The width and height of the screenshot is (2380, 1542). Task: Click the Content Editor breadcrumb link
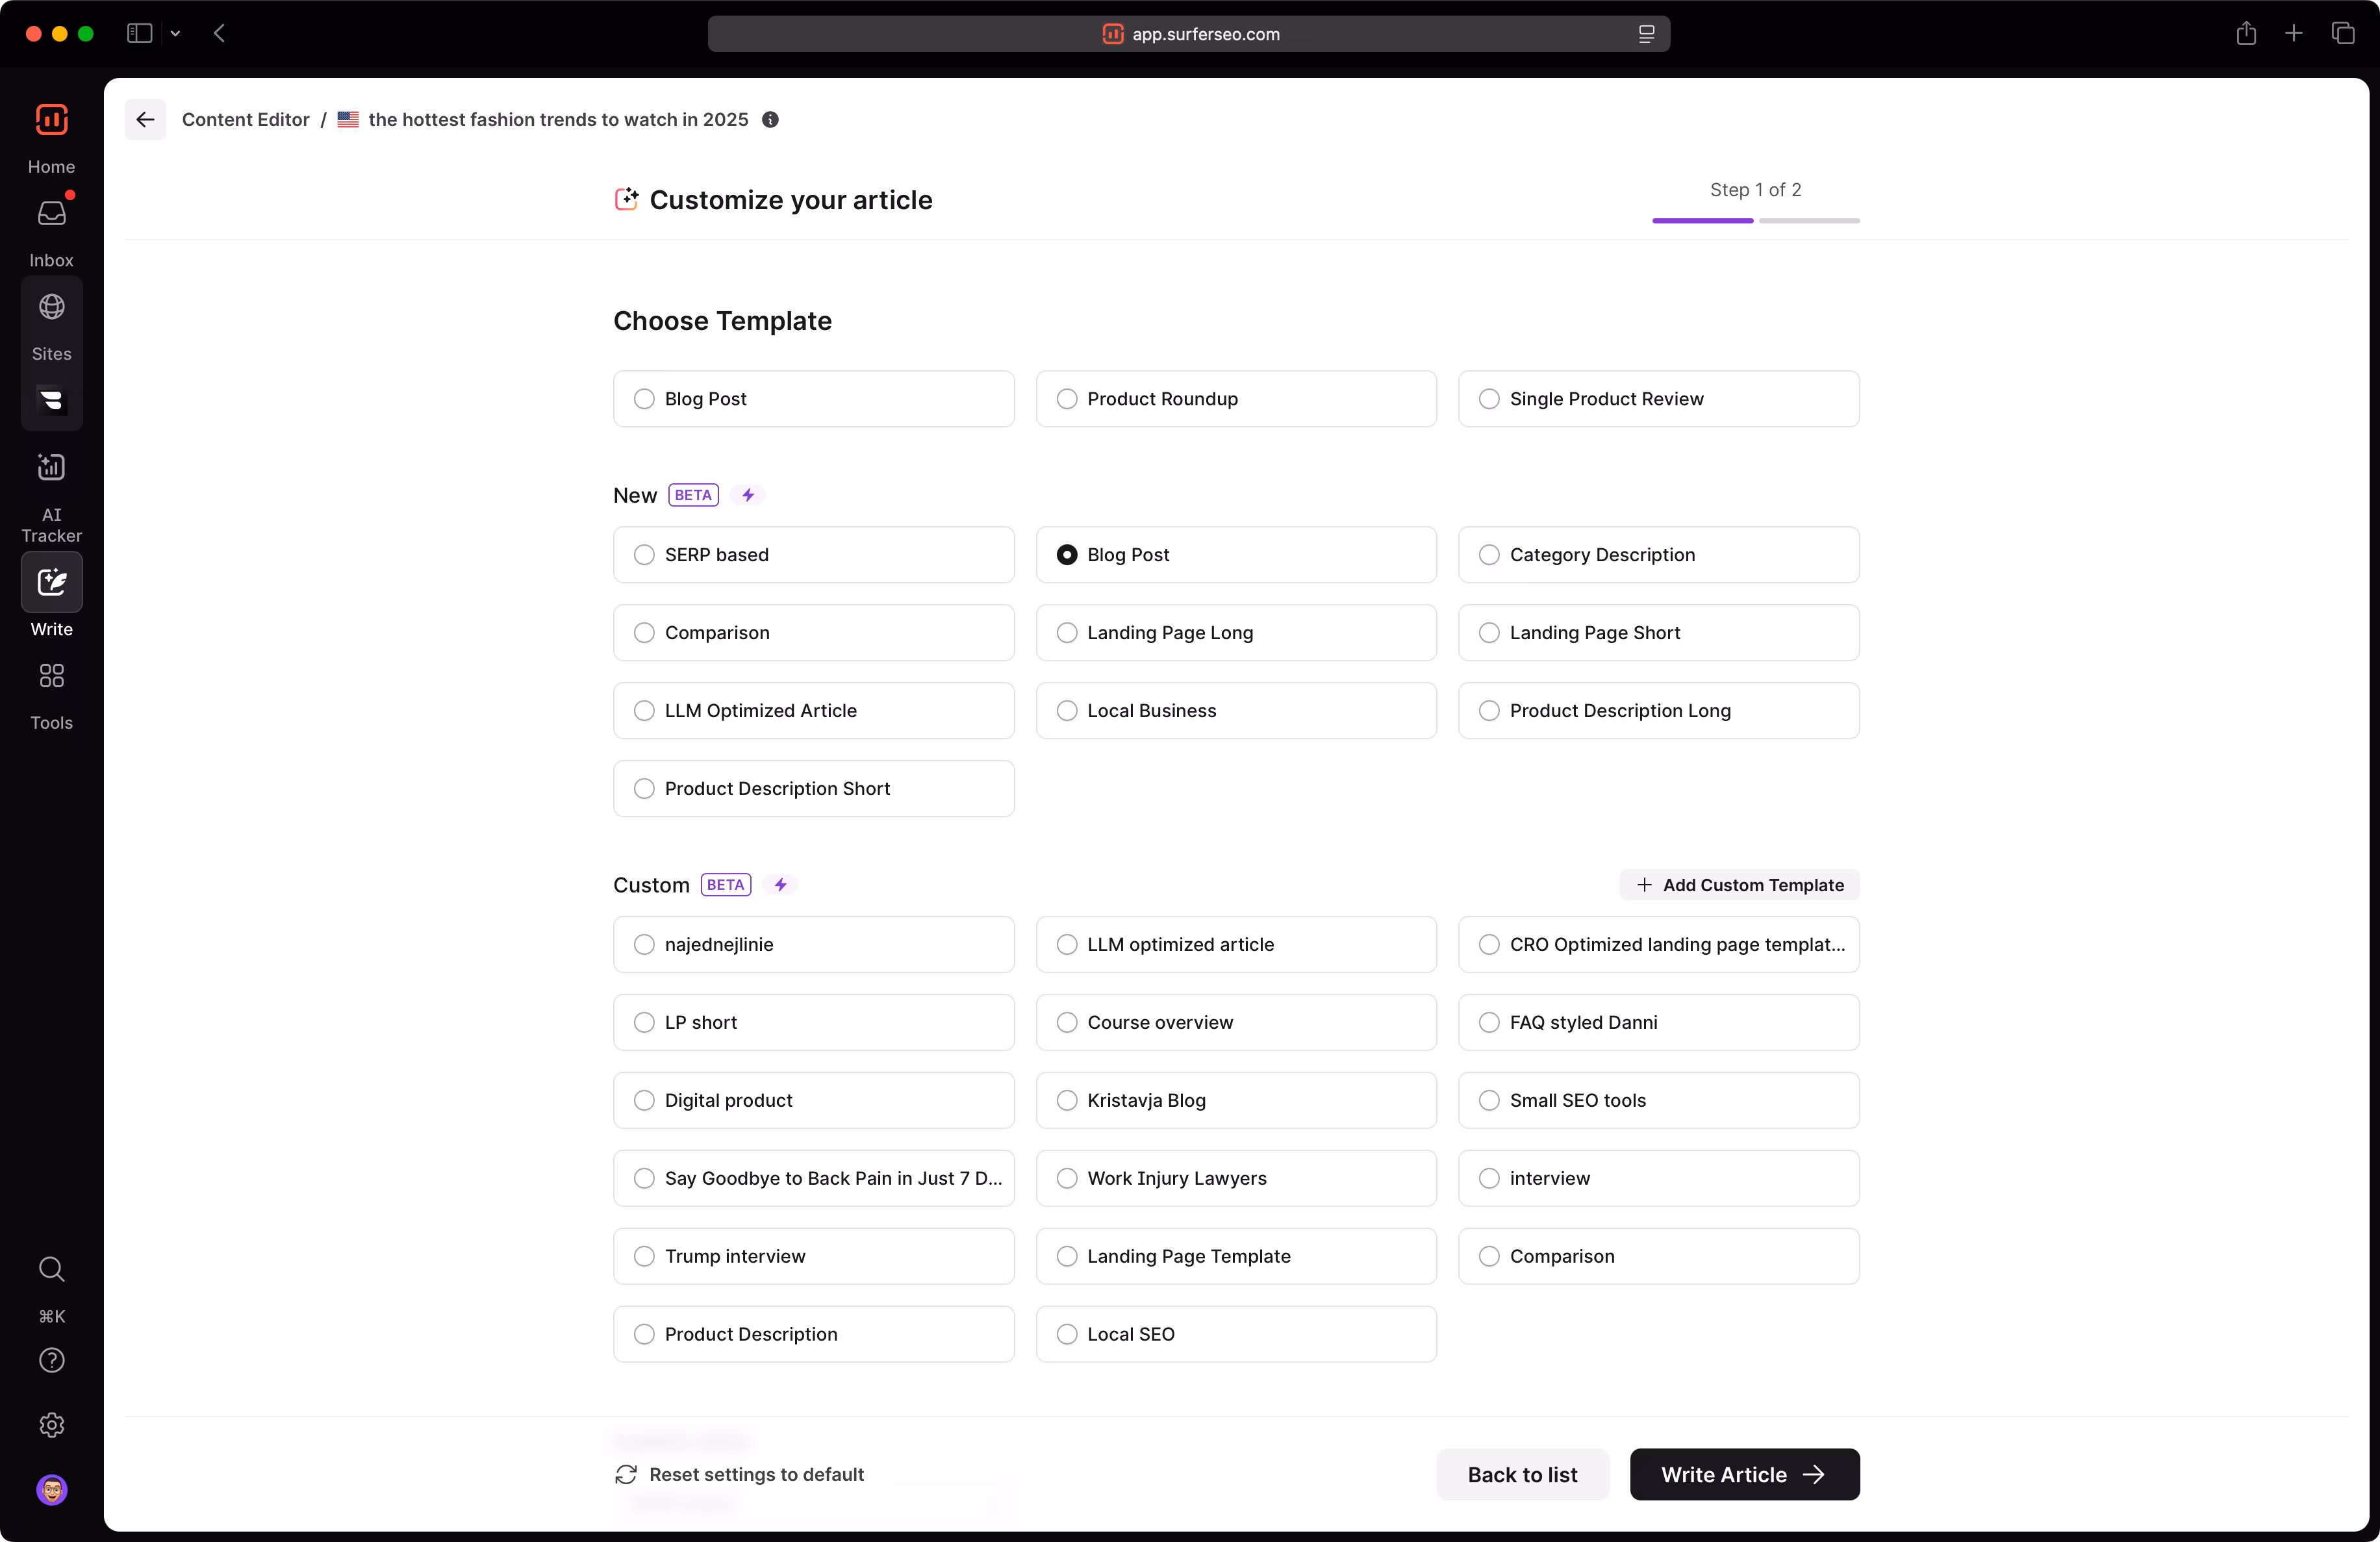[245, 120]
